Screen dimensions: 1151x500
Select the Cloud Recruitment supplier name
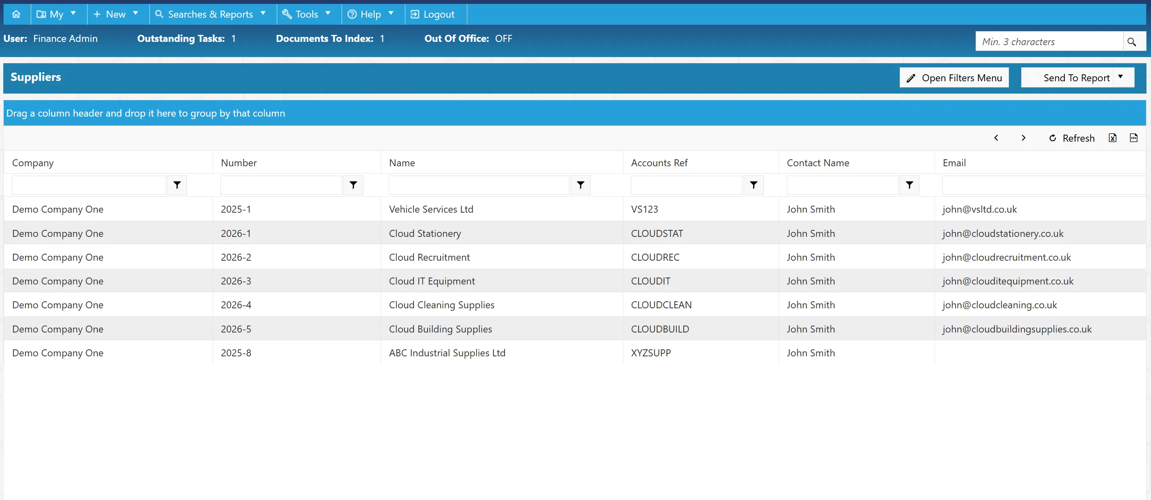point(429,257)
